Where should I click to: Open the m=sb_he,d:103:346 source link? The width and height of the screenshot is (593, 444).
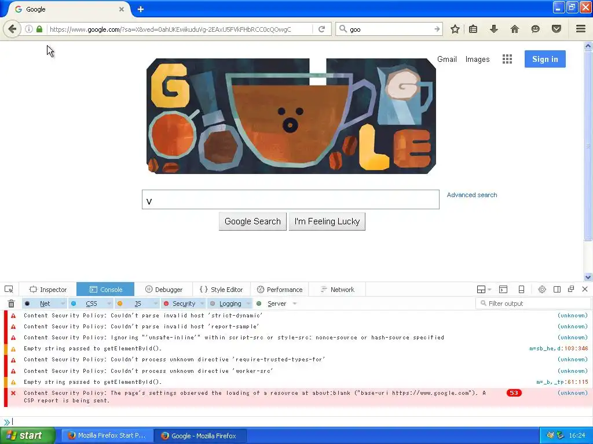pyautogui.click(x=559, y=349)
